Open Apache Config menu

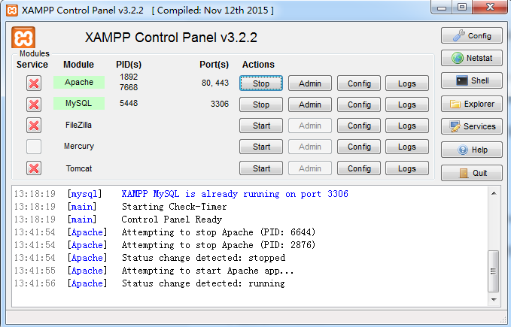(359, 83)
